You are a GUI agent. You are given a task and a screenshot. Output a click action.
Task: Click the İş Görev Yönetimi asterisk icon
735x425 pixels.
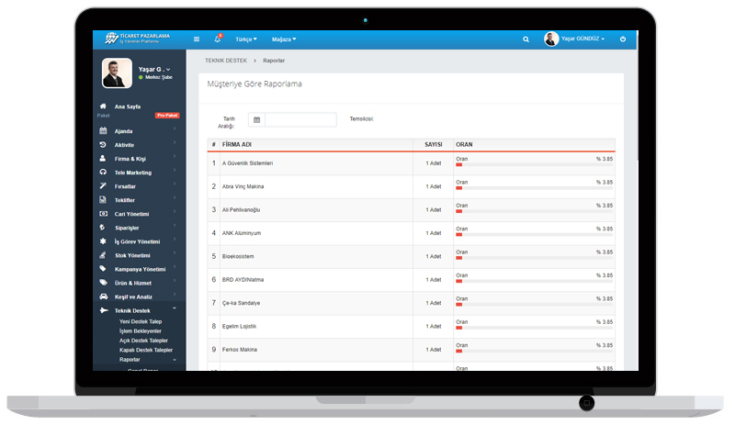[103, 240]
